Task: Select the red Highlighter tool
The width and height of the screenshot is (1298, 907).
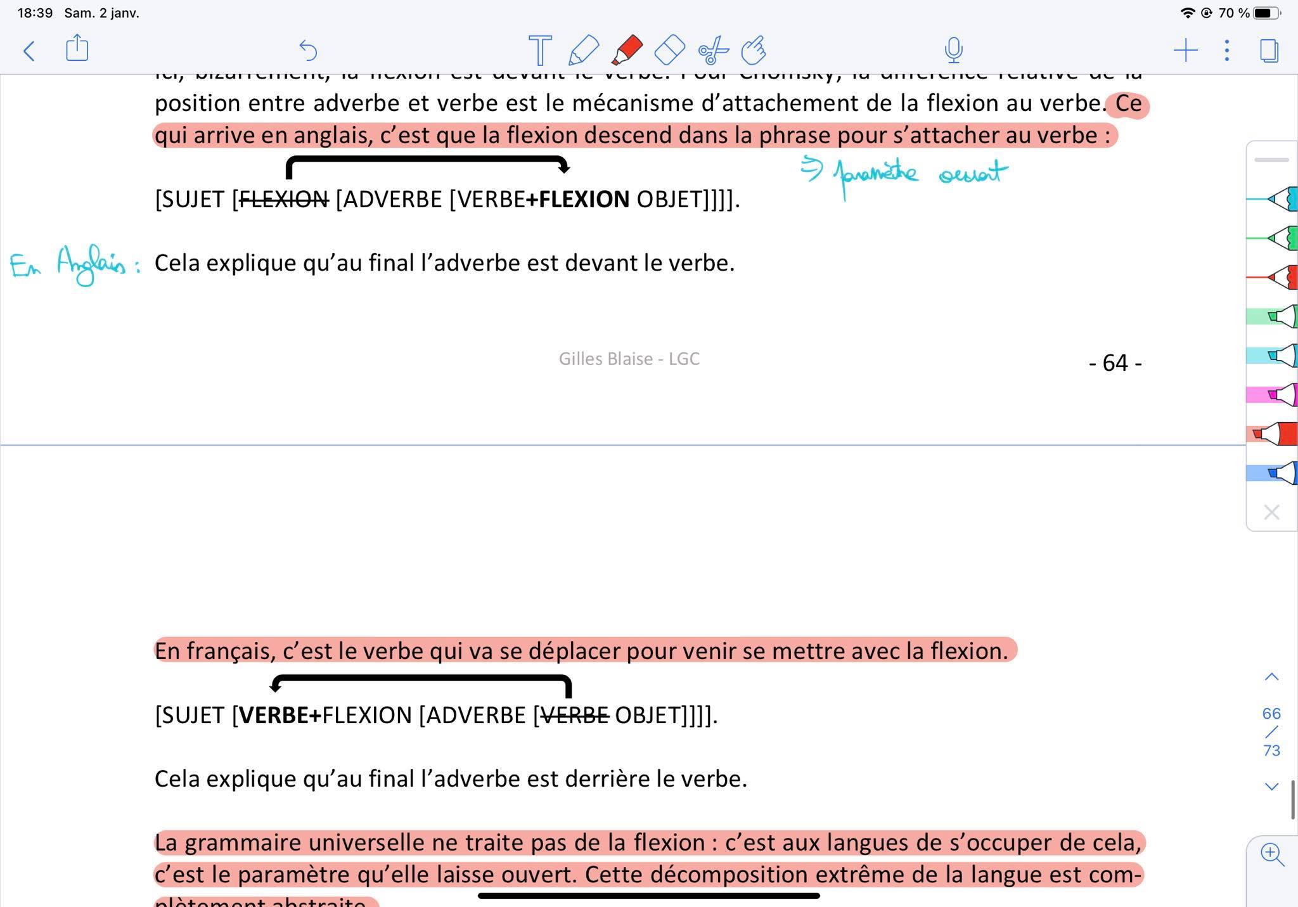Action: (x=627, y=50)
